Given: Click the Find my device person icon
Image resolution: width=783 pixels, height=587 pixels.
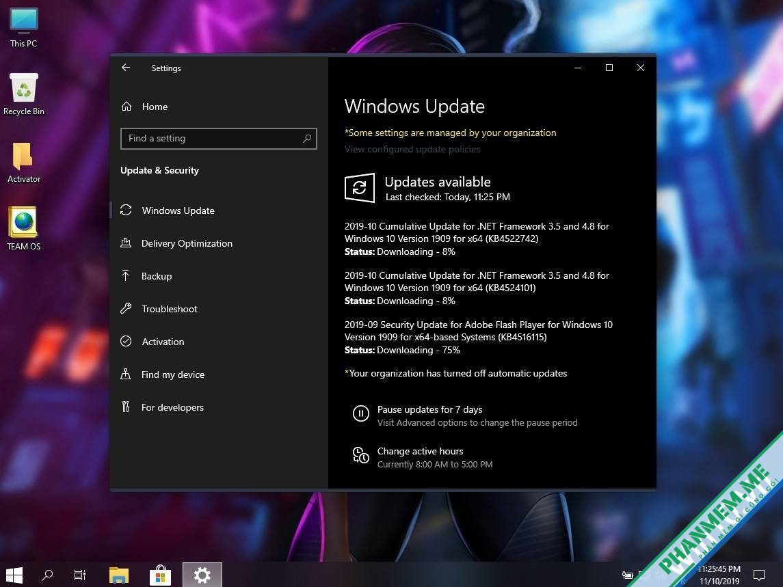Looking at the screenshot, I should point(125,374).
